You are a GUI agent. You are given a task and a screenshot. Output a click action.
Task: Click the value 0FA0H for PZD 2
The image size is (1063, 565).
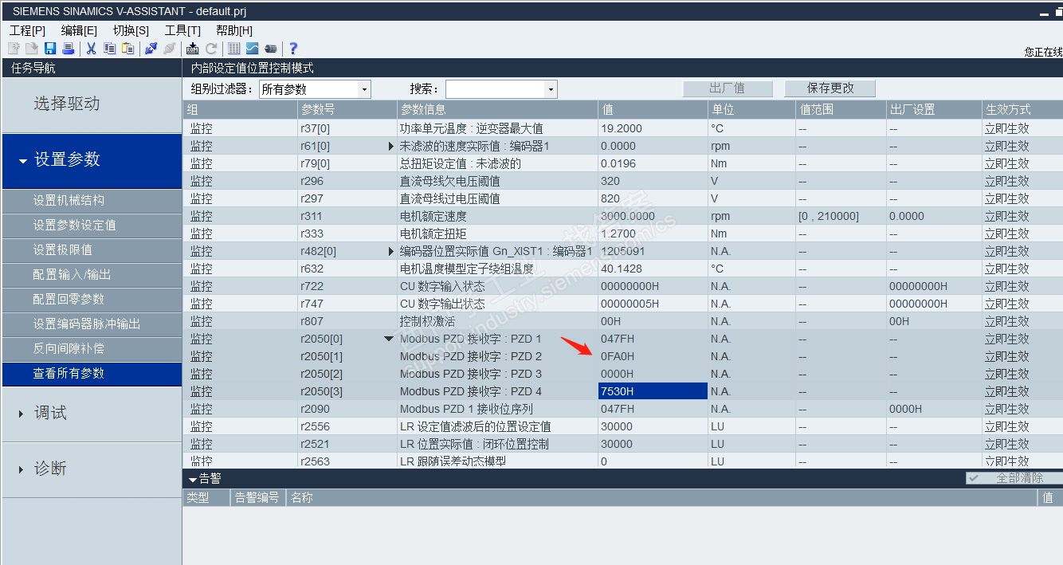click(653, 356)
